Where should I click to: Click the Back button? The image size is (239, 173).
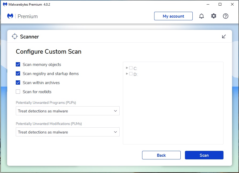coord(161,155)
